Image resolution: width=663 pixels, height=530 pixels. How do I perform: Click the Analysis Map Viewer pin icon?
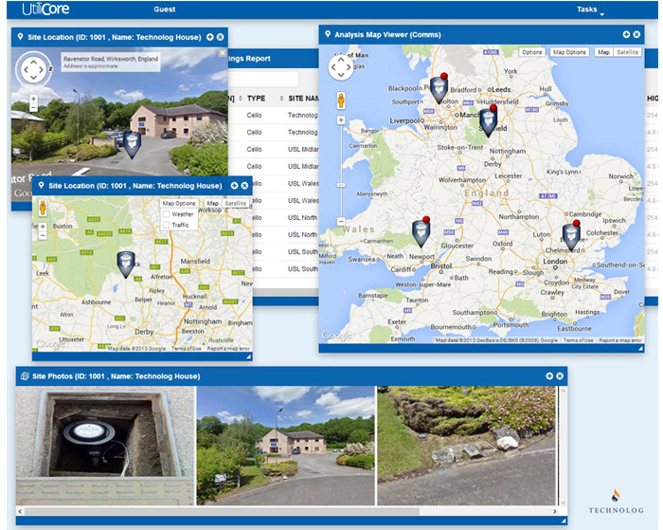coord(328,34)
